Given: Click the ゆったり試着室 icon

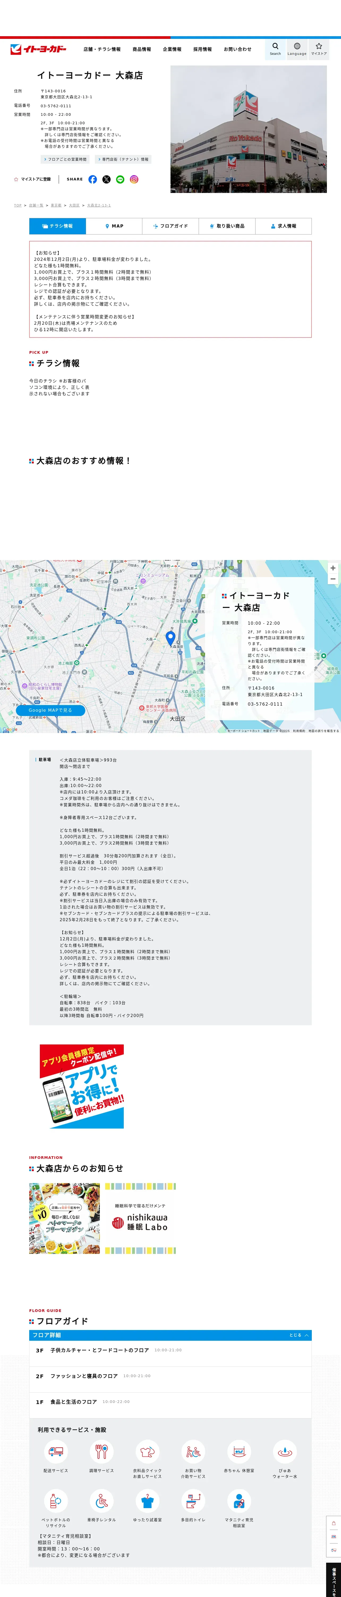Looking at the screenshot, I should [147, 1501].
